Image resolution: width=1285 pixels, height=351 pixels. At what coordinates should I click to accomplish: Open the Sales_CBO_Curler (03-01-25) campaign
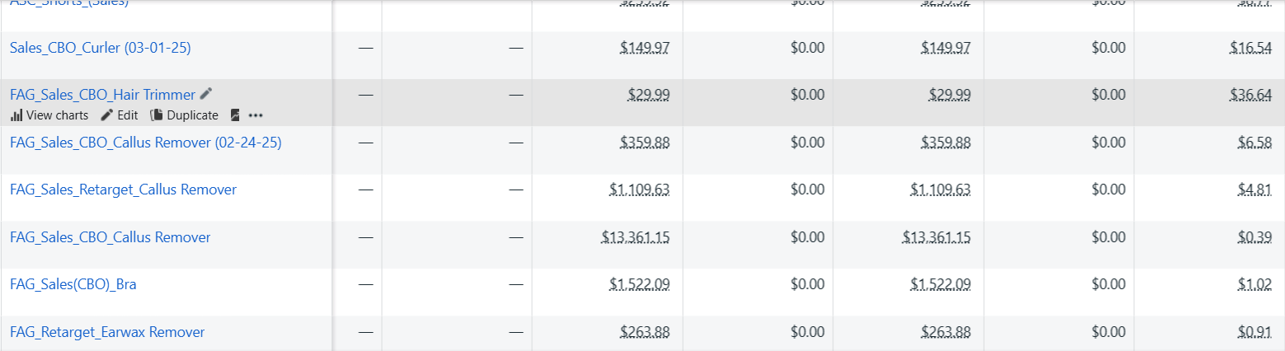pyautogui.click(x=100, y=48)
